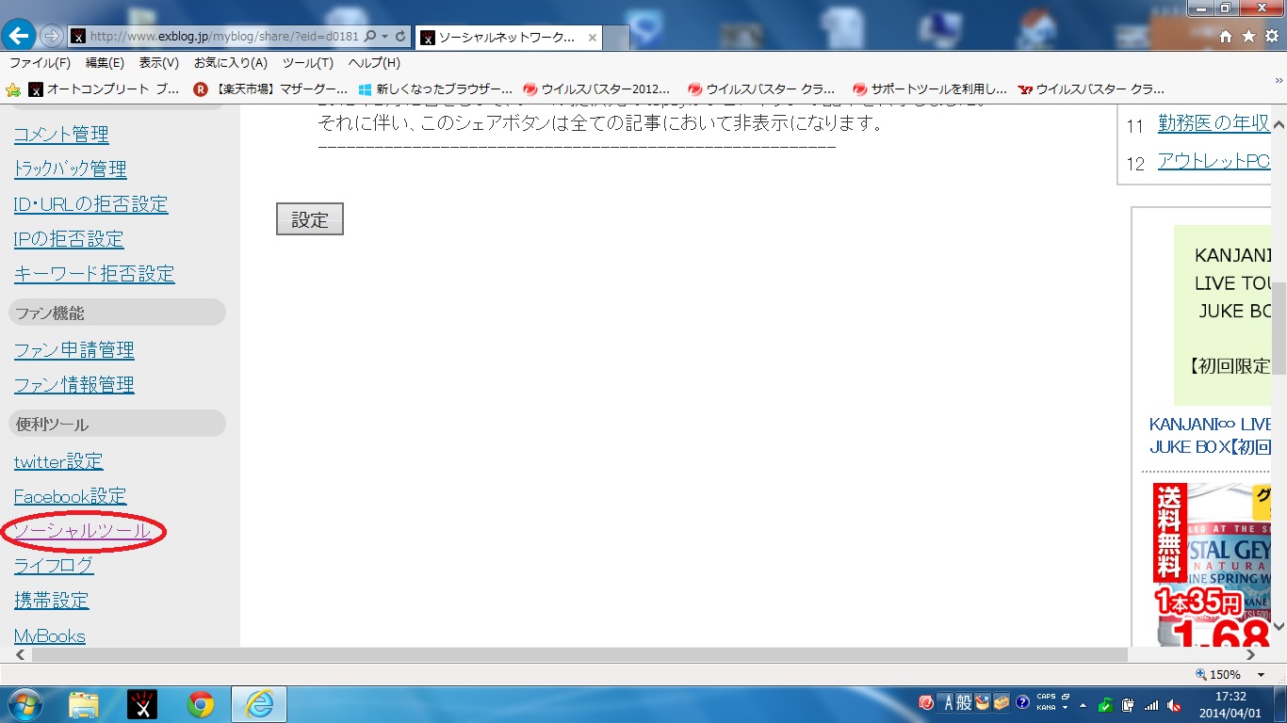
Task: Close the ソーシャルネットワーク tab
Action: pyautogui.click(x=593, y=38)
